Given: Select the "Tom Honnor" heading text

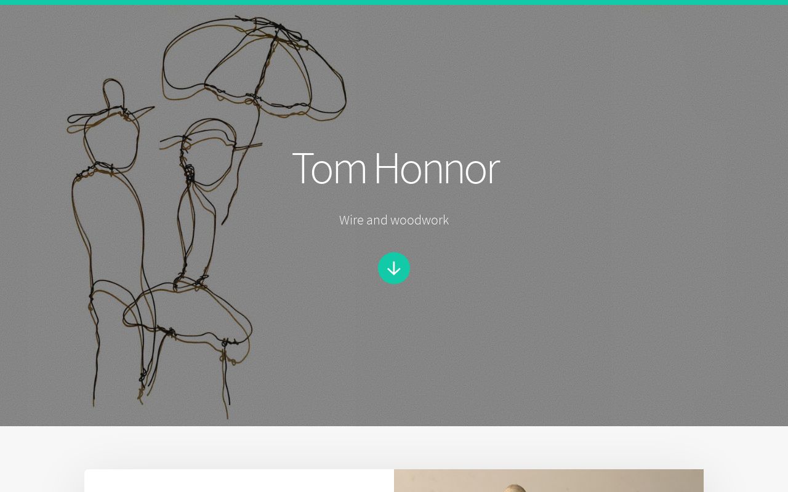Looking at the screenshot, I should (x=395, y=168).
